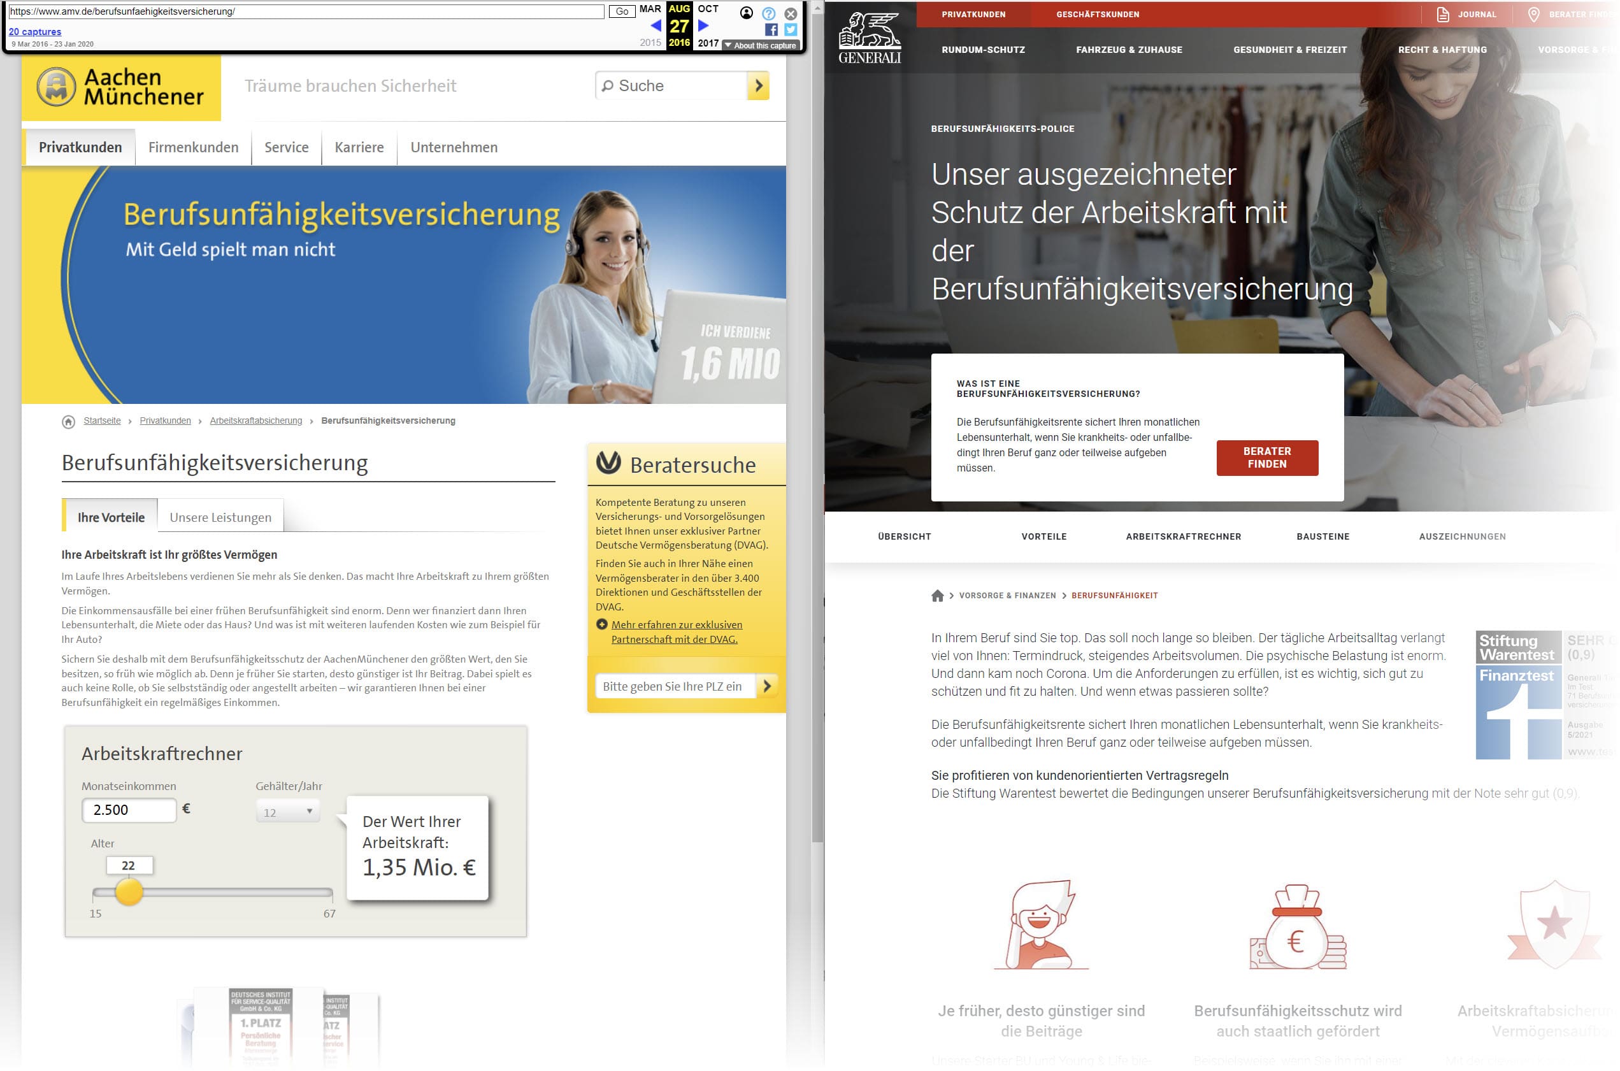The image size is (1620, 1071).
Task: Switch to the 'Unsere Leistungen' tab
Action: pyautogui.click(x=220, y=517)
